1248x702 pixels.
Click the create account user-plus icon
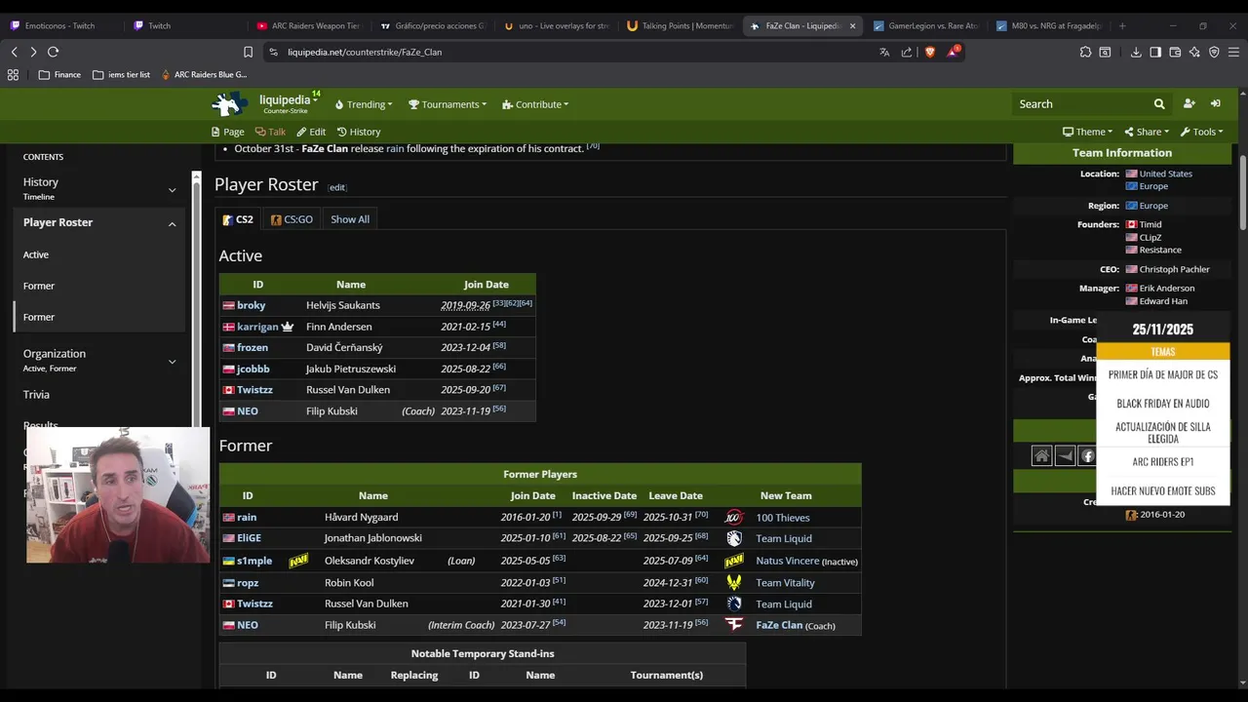click(1189, 103)
